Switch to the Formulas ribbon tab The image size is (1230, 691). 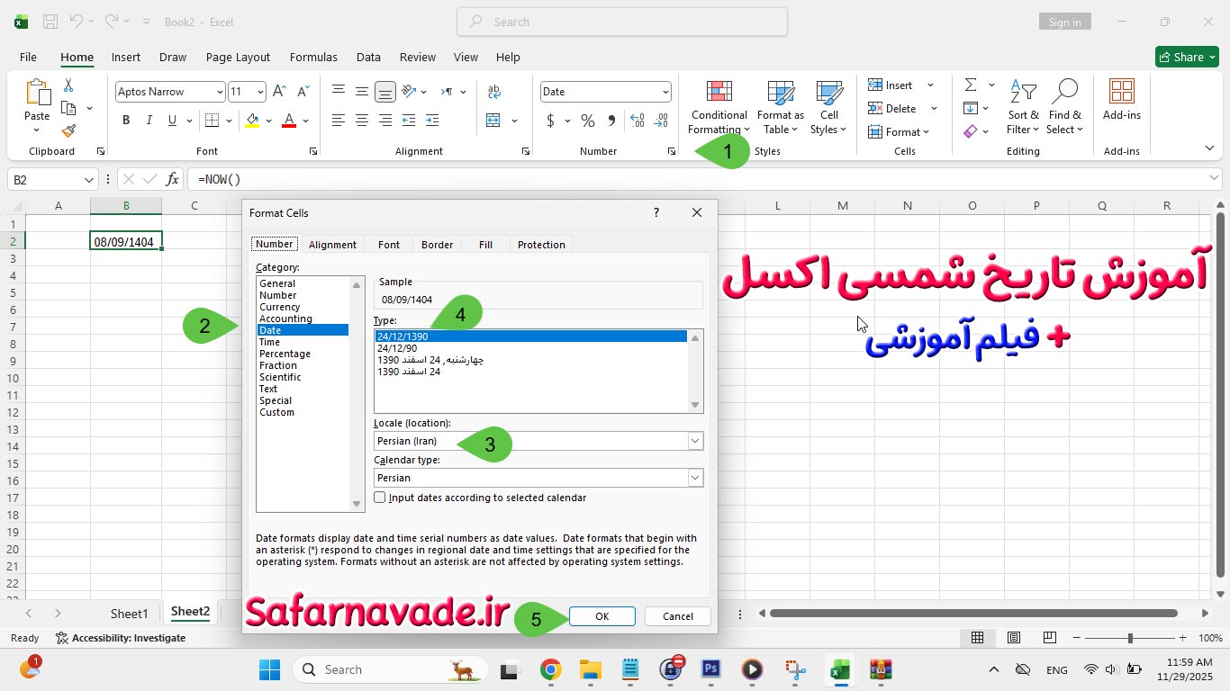click(x=313, y=57)
